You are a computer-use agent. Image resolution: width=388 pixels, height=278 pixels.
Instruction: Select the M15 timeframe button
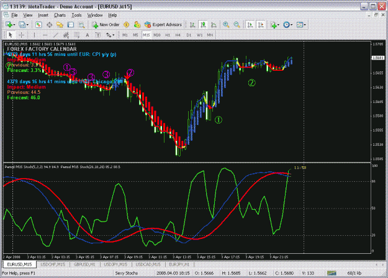click(147, 35)
